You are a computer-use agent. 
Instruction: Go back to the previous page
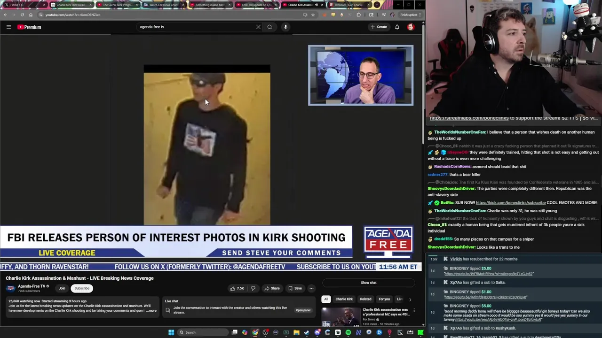[5, 15]
